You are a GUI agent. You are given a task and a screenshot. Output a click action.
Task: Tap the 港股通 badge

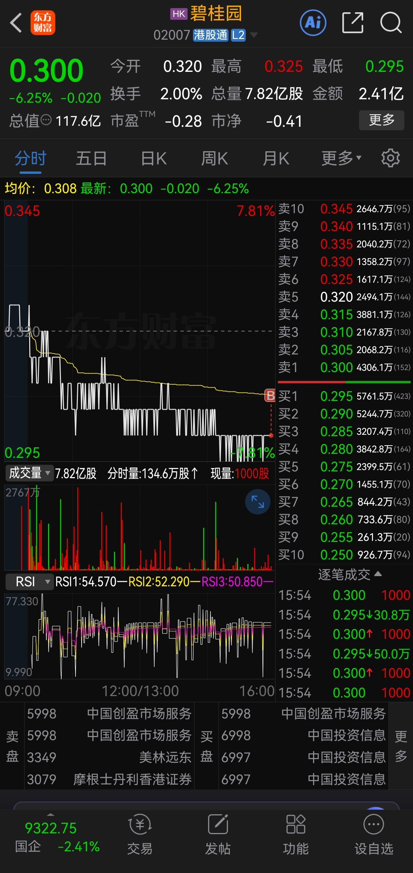click(x=211, y=35)
